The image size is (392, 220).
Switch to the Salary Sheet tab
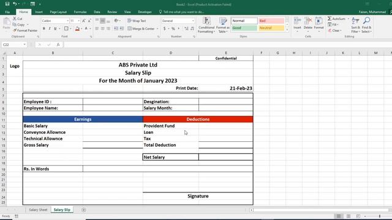(x=38, y=210)
